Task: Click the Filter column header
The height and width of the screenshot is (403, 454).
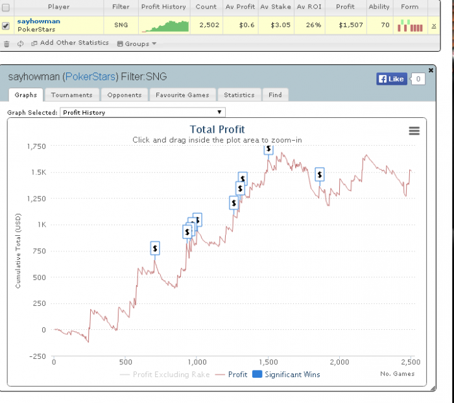Action: 121,7
